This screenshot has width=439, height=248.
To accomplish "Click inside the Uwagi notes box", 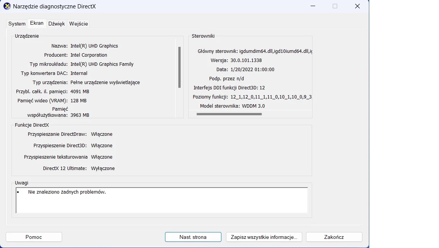I will tap(162, 200).
